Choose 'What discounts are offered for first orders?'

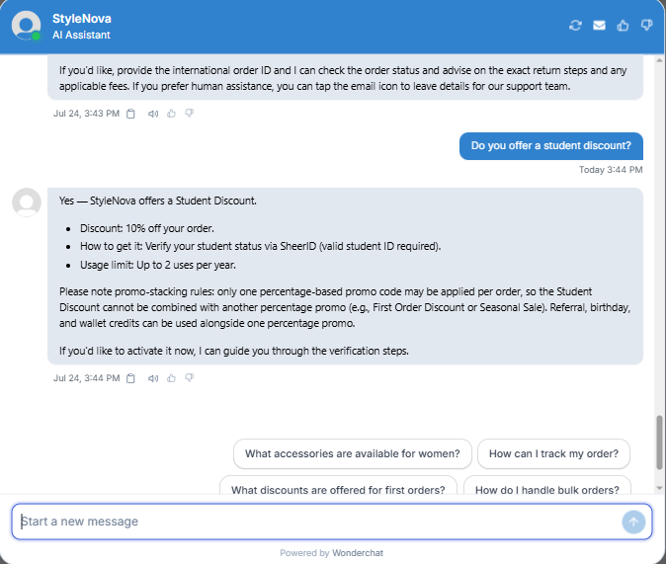tap(338, 485)
